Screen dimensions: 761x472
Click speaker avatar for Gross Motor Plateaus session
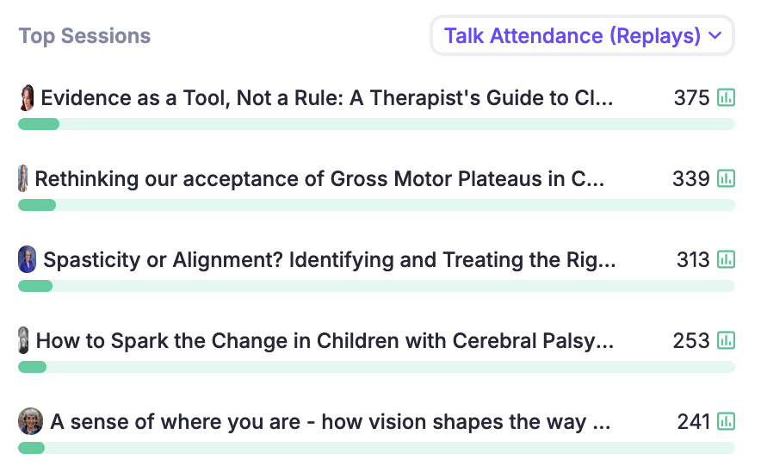tap(23, 179)
